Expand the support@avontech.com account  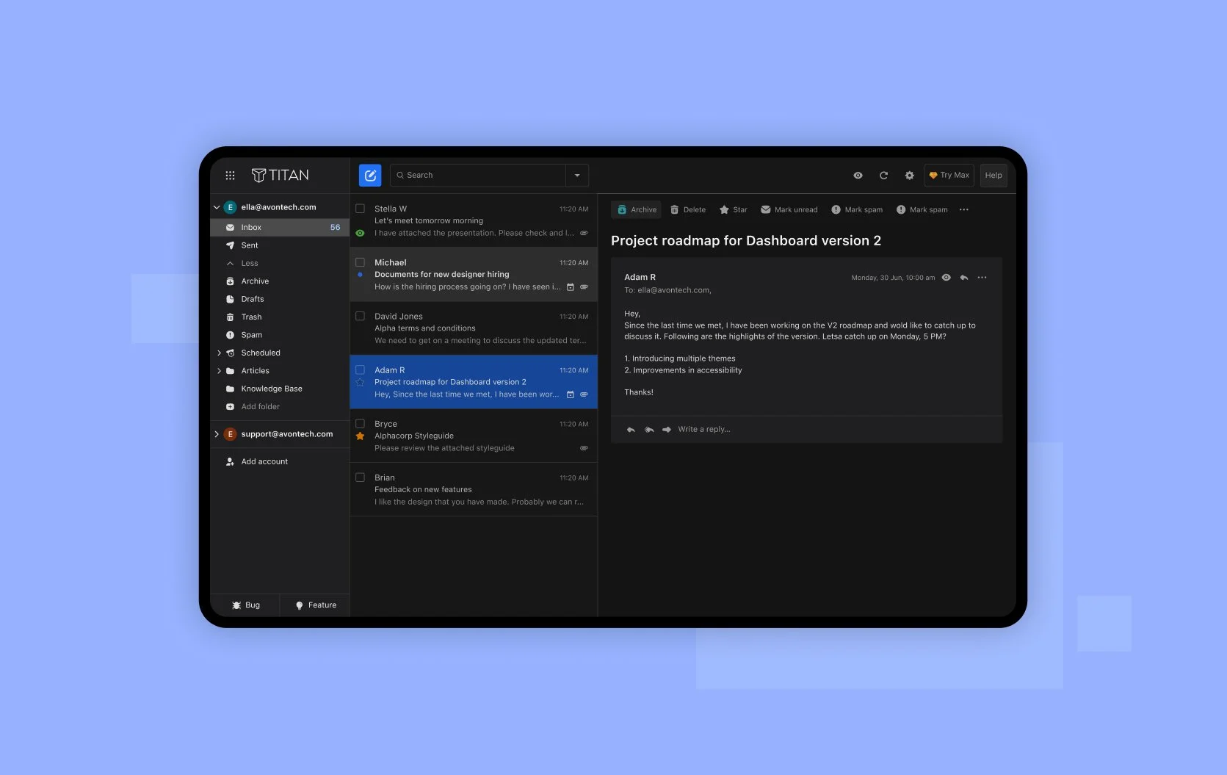pyautogui.click(x=217, y=434)
